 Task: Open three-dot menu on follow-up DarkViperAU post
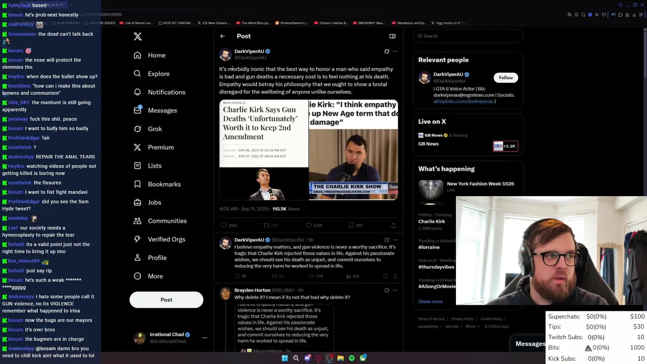[395, 240]
